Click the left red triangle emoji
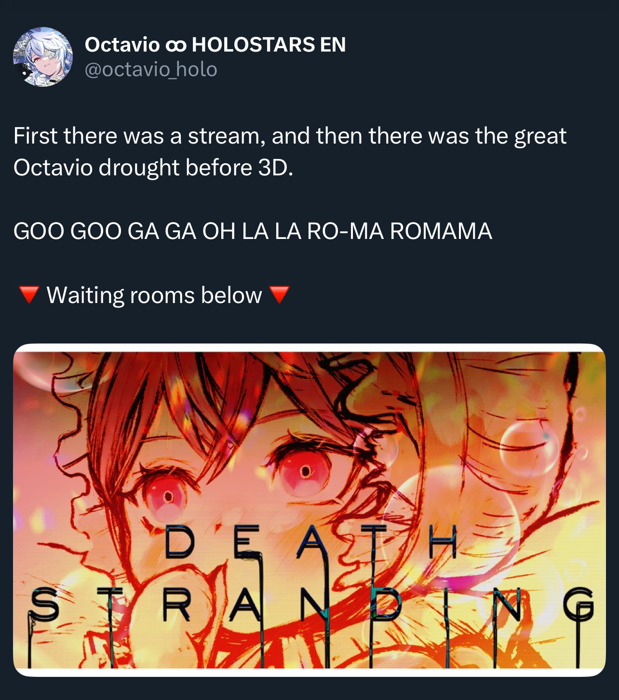Viewport: 619px width, 700px height. (28, 294)
